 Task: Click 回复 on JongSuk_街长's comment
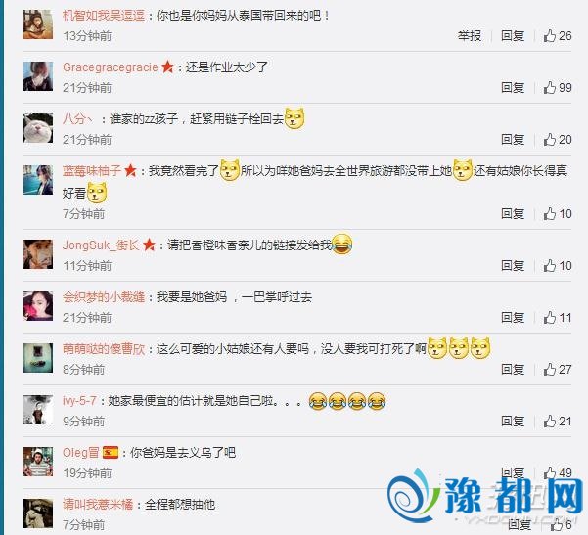tap(513, 266)
